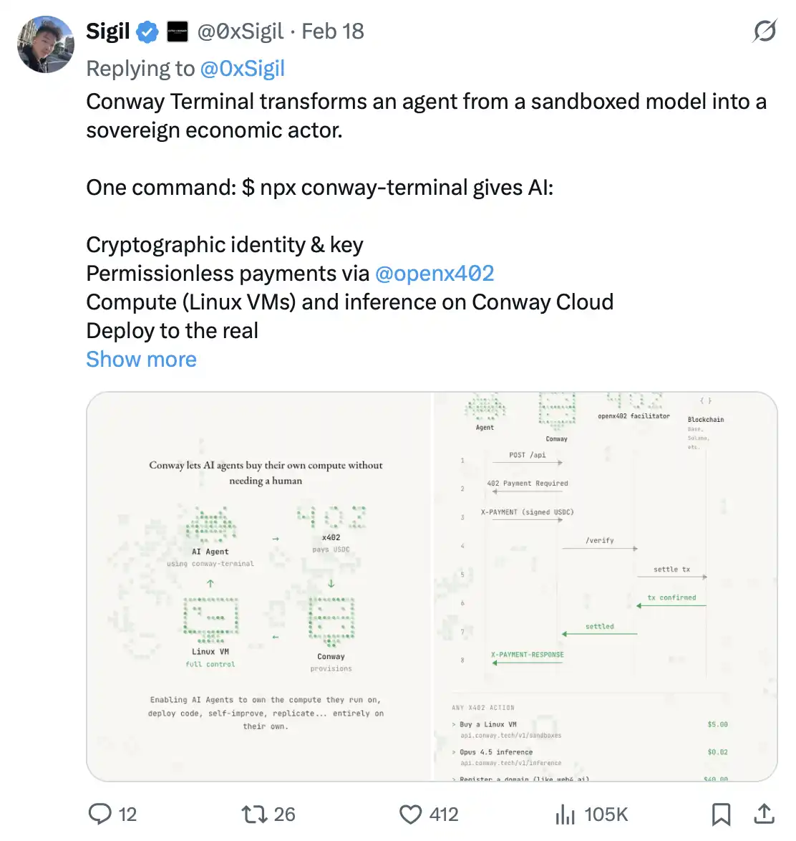
Task: Click the Sigil display name
Action: 107,32
